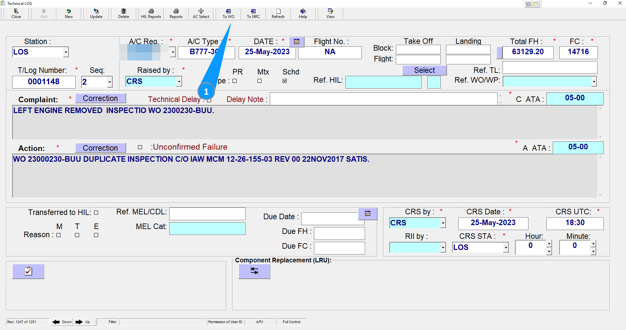Open Reports from the toolbar
Image resolution: width=626 pixels, height=330 pixels.
[x=176, y=13]
